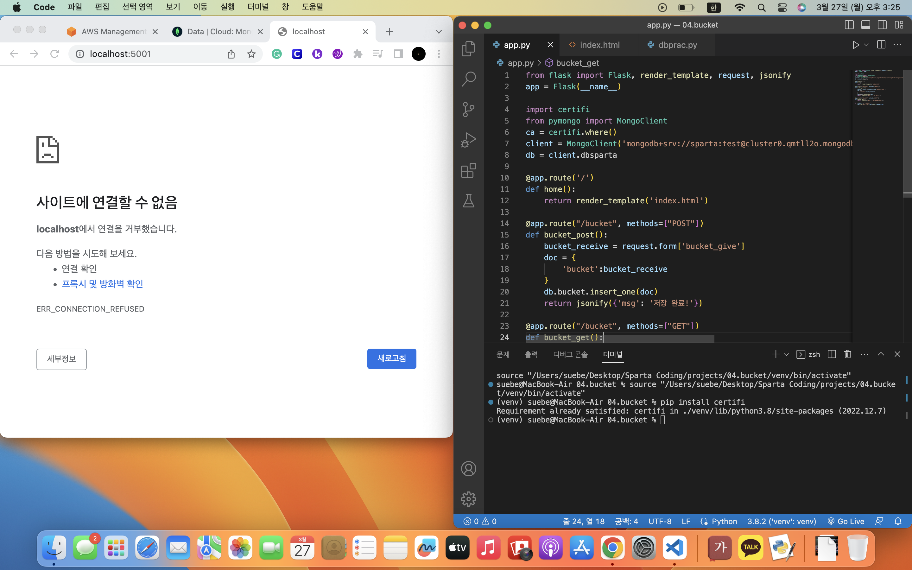The height and width of the screenshot is (570, 912).
Task: Open the 디버그 콘솔 panel tab
Action: click(570, 354)
